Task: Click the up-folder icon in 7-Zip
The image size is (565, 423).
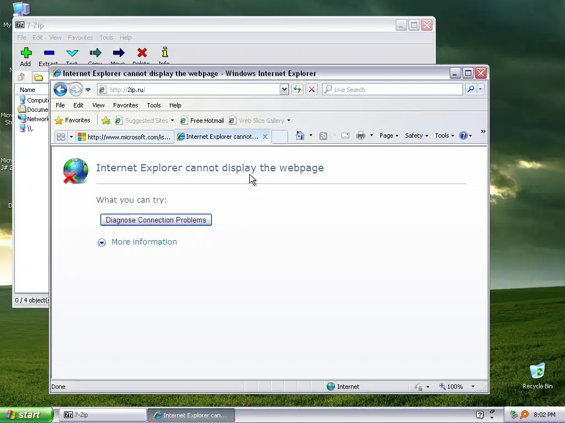Action: click(22, 77)
